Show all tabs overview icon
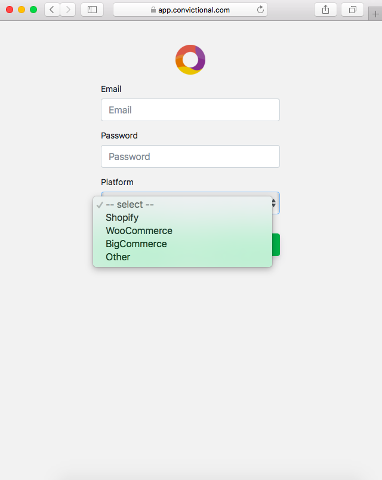Viewport: 382px width, 480px height. (352, 10)
